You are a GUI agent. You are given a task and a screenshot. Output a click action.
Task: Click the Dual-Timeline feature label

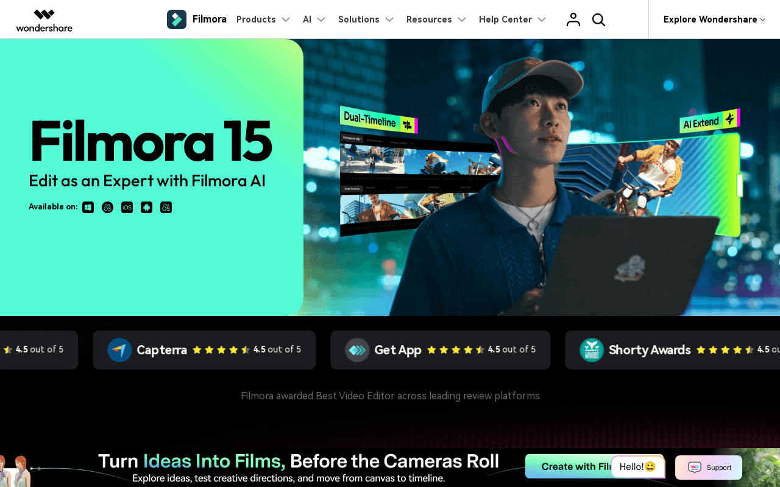379,121
